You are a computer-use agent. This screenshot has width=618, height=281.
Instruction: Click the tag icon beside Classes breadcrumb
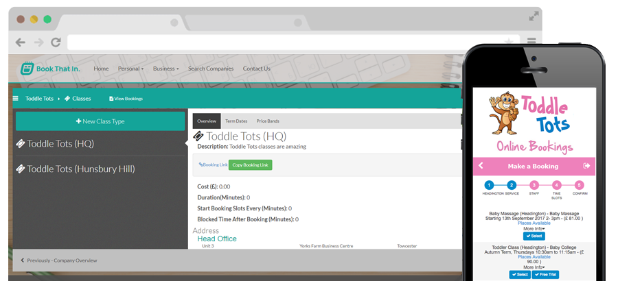pyautogui.click(x=67, y=99)
